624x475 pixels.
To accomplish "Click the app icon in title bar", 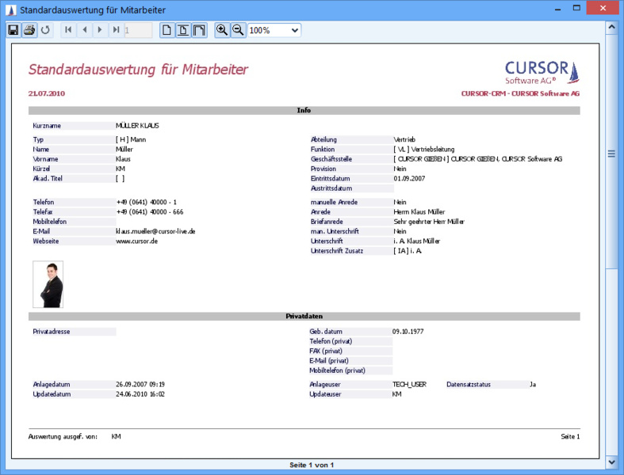I will pos(10,9).
